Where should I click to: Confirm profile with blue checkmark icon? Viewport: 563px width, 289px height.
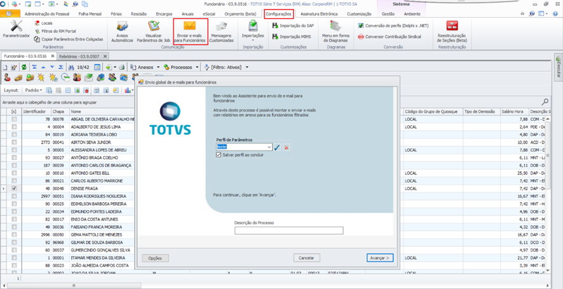277,147
